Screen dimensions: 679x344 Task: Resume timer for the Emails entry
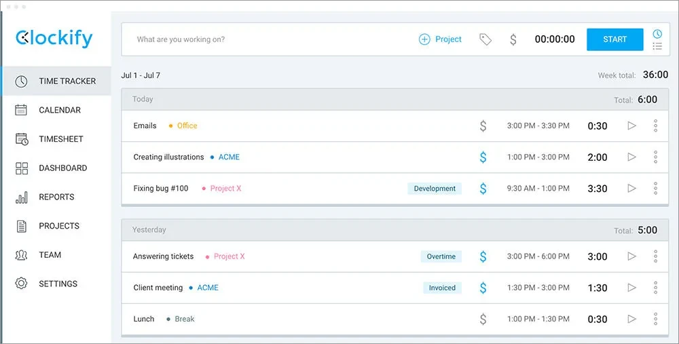pos(631,126)
